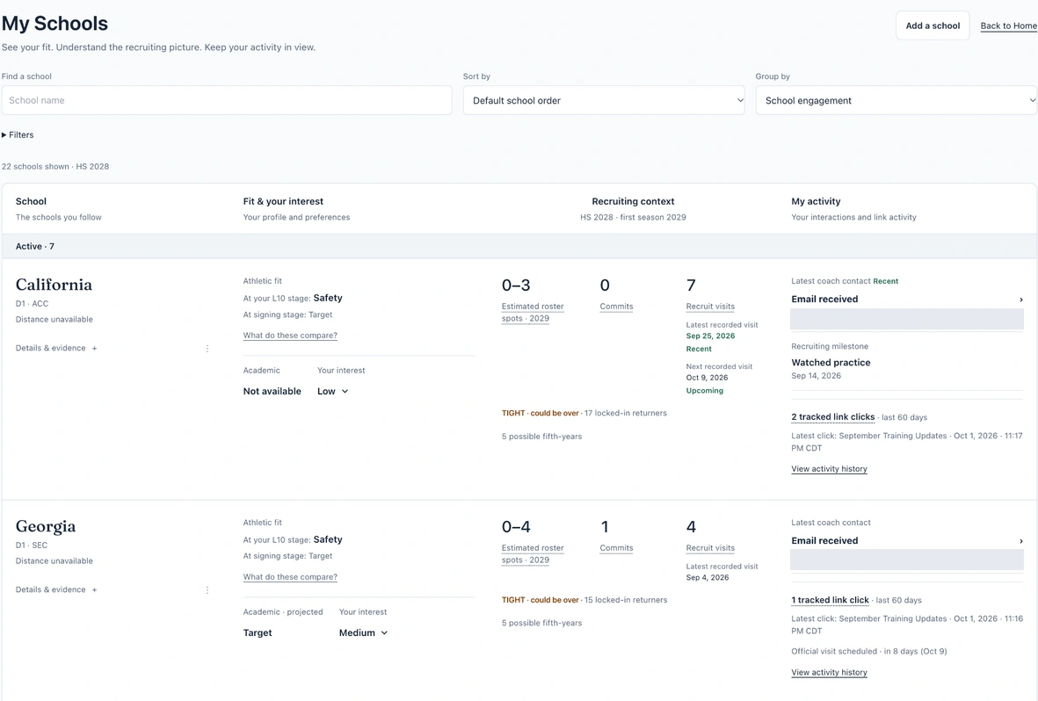Click California latest visit date Sep 25, 2026
Viewport: 1038px width, 701px height.
[710, 336]
